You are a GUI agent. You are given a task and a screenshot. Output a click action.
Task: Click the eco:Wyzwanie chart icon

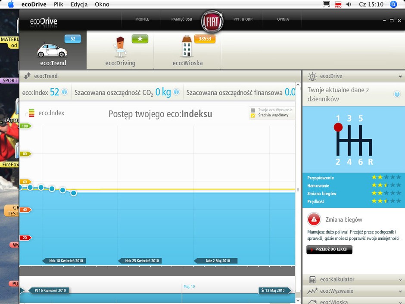[x=312, y=291]
